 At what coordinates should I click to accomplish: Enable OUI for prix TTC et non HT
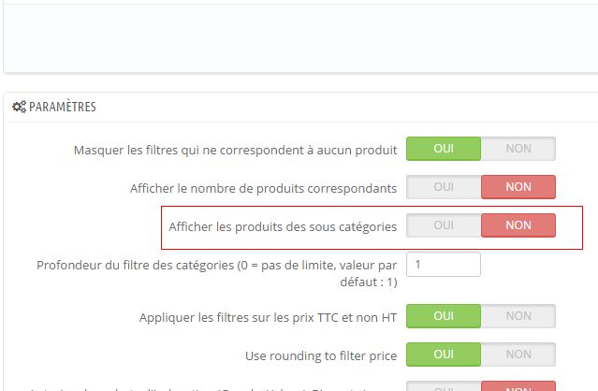(x=444, y=316)
